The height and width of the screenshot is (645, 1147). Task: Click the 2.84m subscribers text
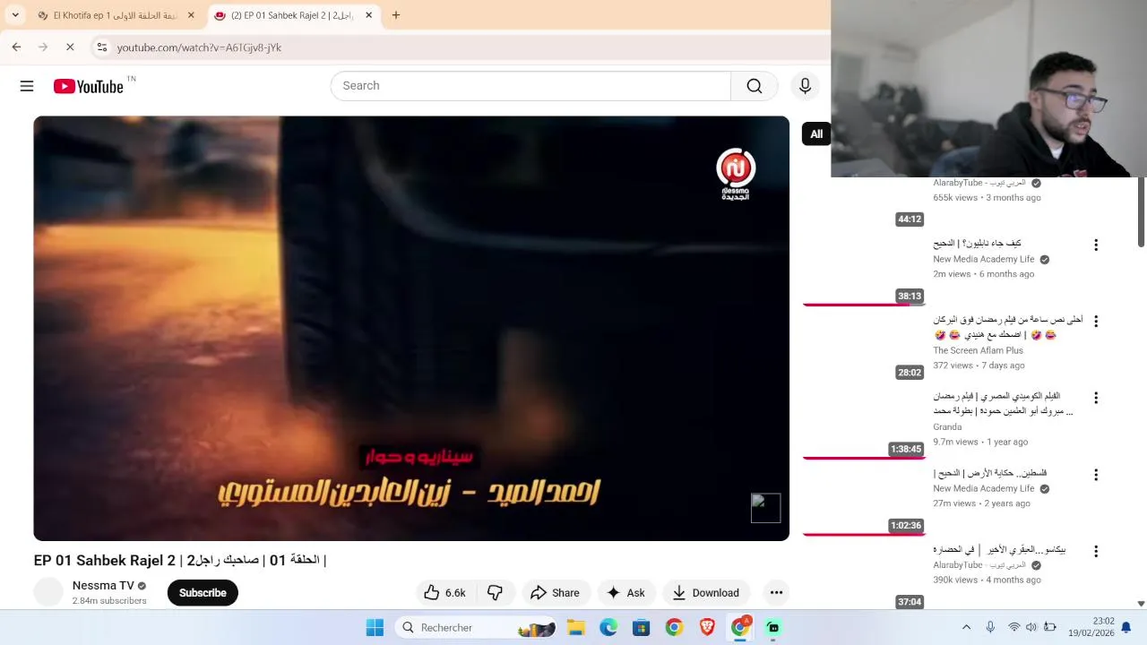[109, 601]
